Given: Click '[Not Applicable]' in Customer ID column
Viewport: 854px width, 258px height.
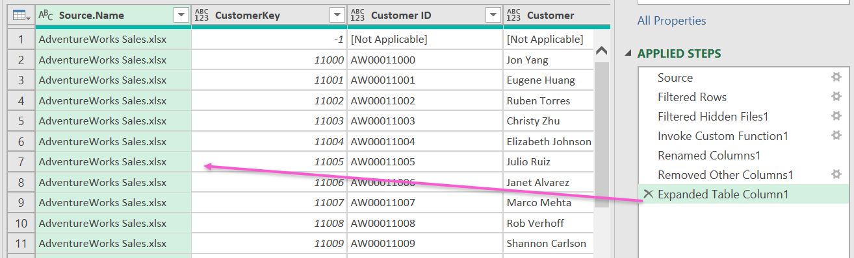Looking at the screenshot, I should point(425,40).
